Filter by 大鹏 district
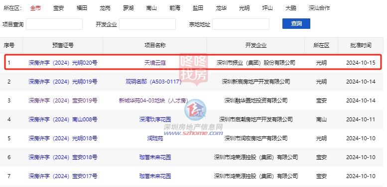This screenshot has width=387, height=187. click(x=291, y=8)
